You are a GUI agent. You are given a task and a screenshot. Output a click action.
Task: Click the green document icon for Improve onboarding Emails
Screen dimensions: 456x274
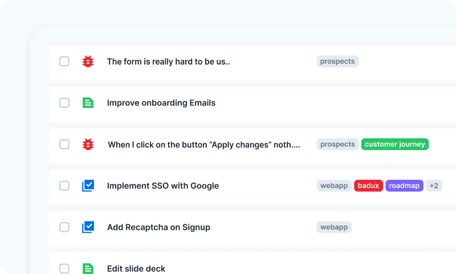(88, 103)
